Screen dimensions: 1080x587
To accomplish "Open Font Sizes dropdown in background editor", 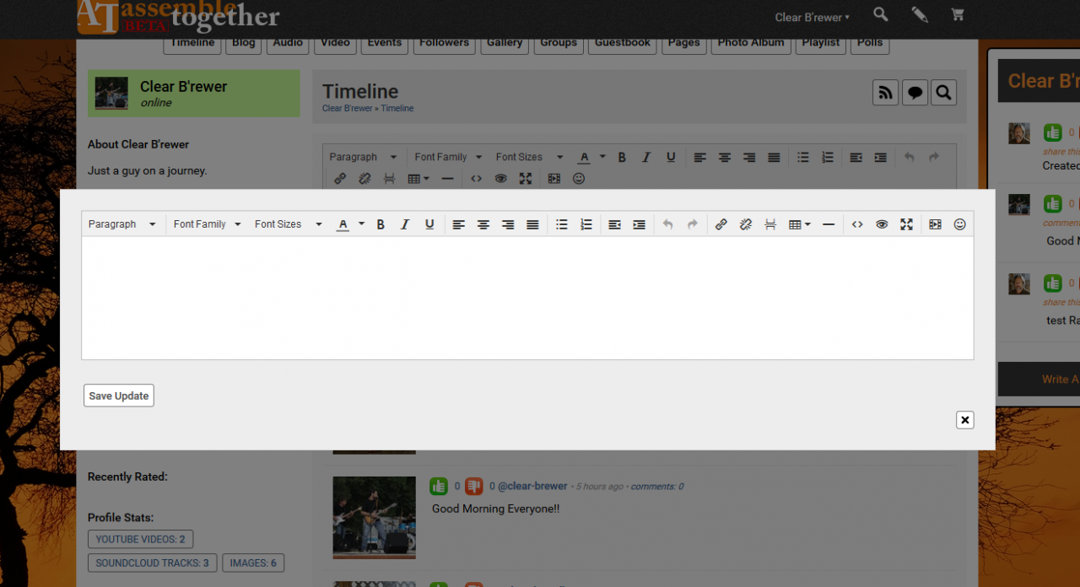I will (530, 157).
